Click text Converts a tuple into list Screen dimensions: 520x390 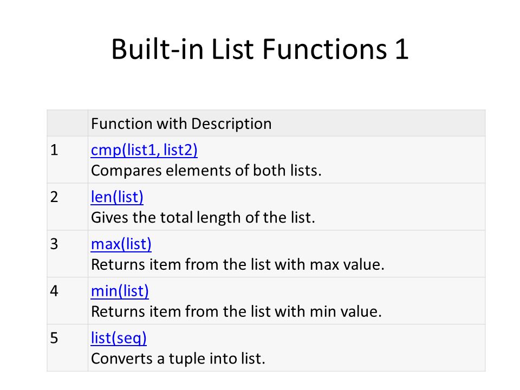click(x=178, y=359)
